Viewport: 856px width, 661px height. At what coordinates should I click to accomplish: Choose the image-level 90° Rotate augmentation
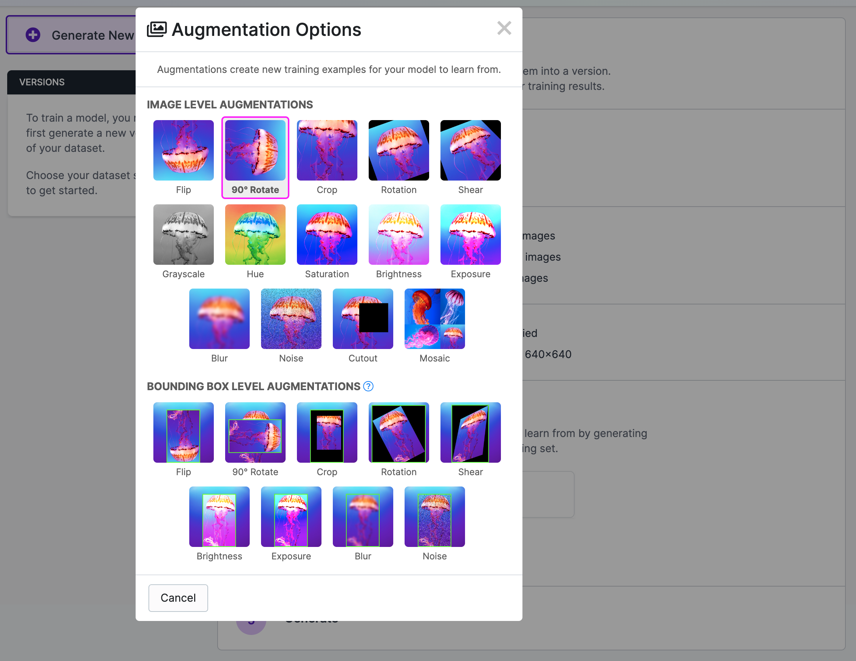coord(255,150)
